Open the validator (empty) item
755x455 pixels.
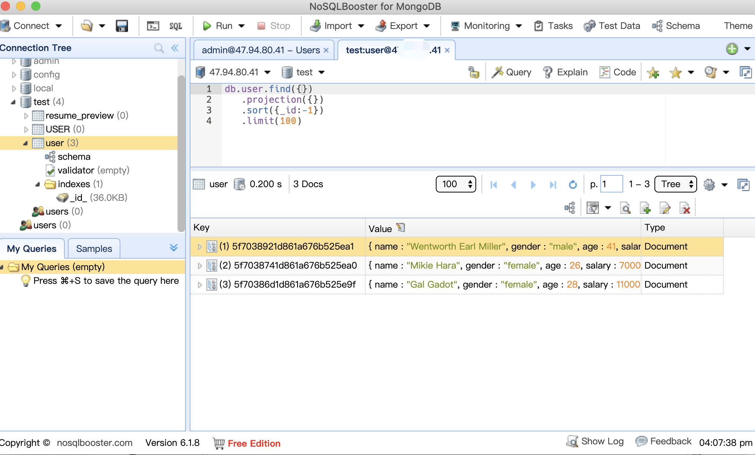pos(88,170)
